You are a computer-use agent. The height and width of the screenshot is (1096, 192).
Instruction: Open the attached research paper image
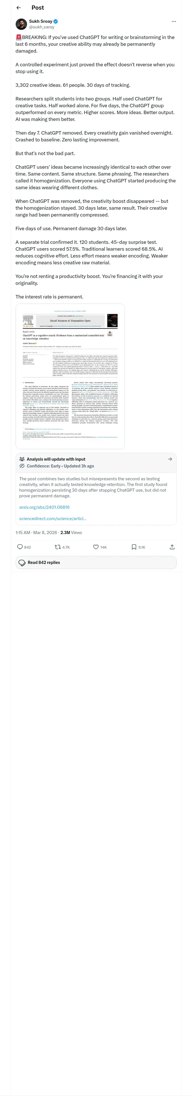[x=70, y=376]
